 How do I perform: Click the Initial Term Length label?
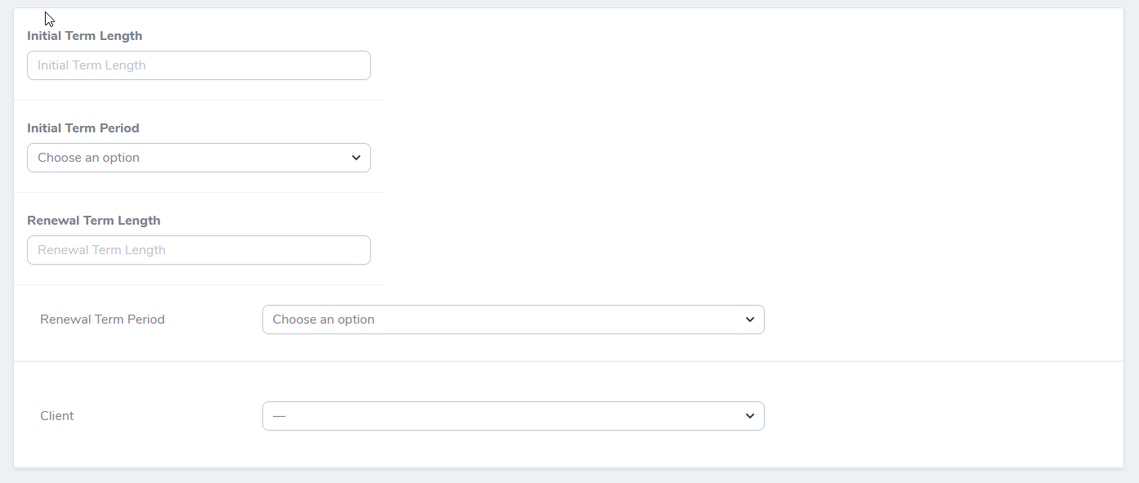click(x=84, y=36)
